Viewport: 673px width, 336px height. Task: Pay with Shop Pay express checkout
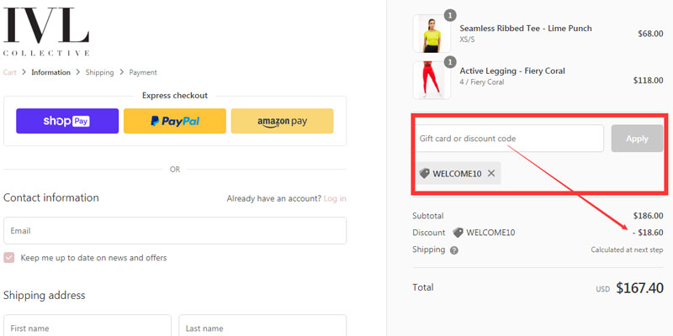[x=66, y=121]
